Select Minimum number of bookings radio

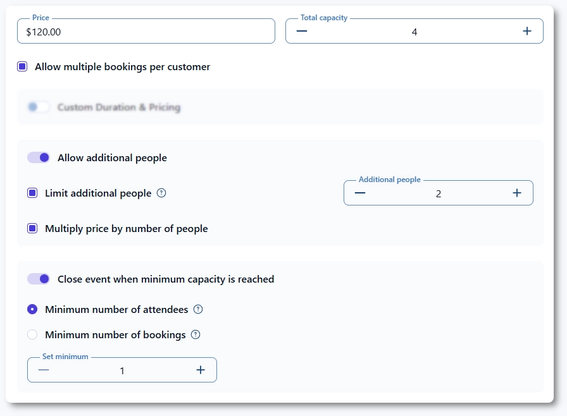(x=32, y=335)
